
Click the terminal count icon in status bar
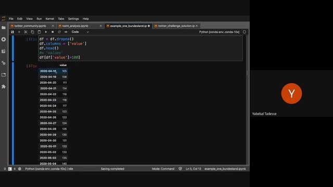pos(10,169)
